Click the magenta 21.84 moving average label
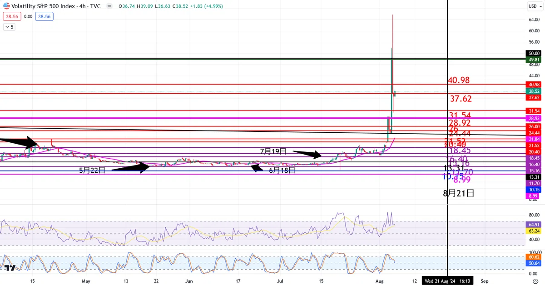 tap(534, 139)
